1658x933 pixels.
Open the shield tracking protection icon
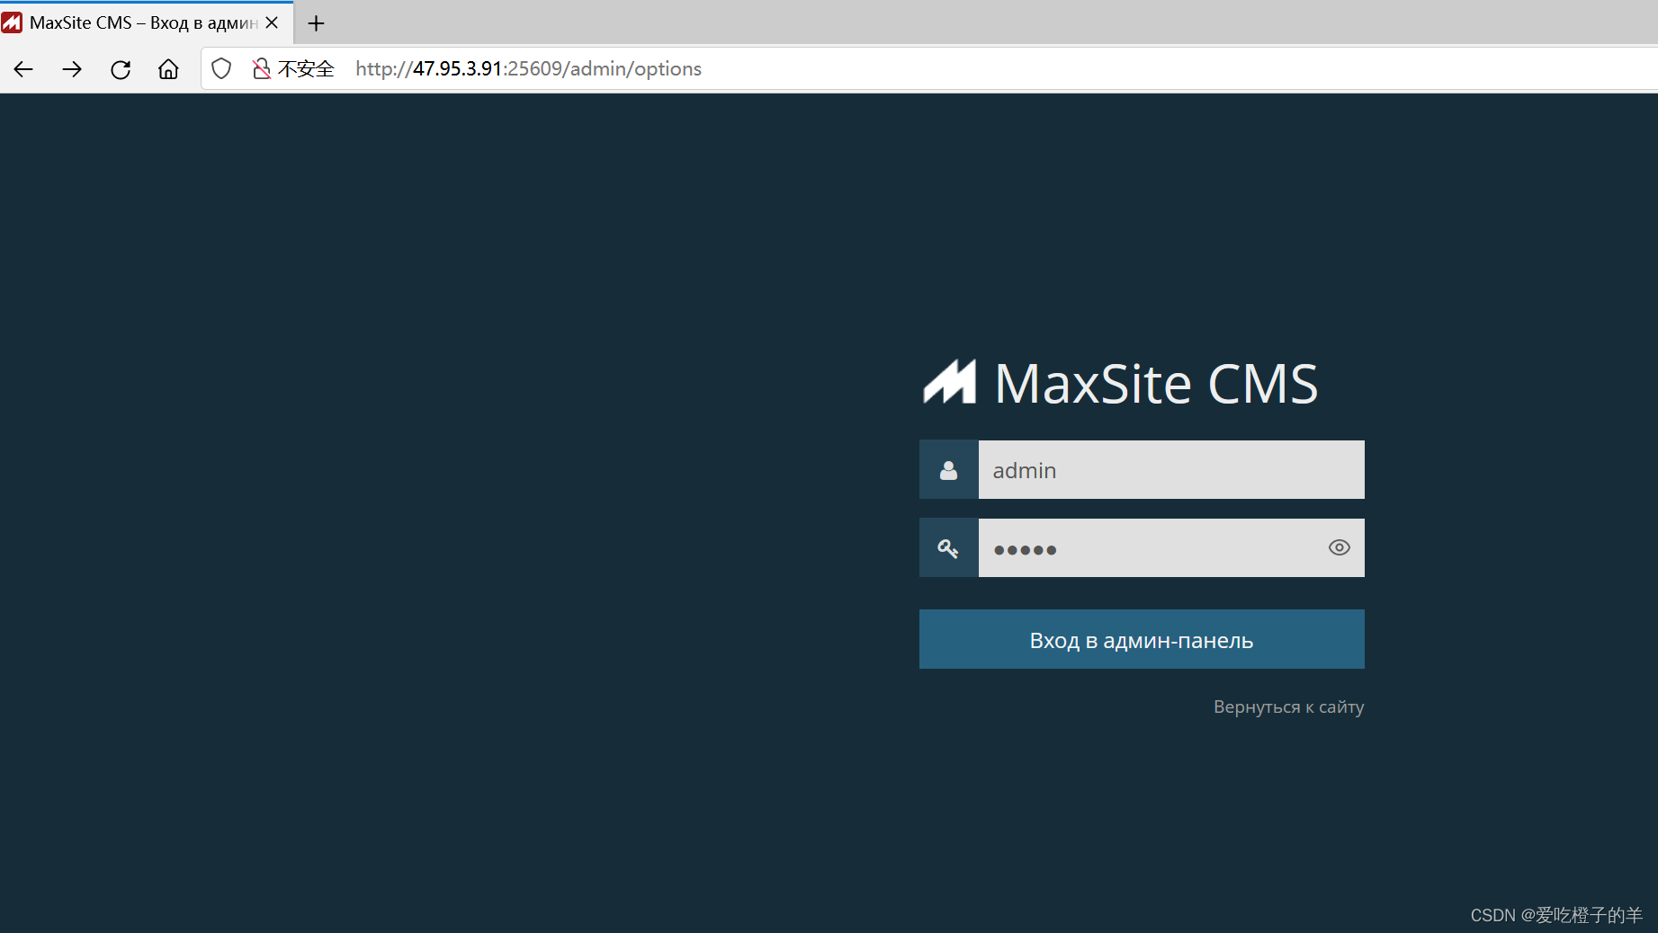click(221, 68)
